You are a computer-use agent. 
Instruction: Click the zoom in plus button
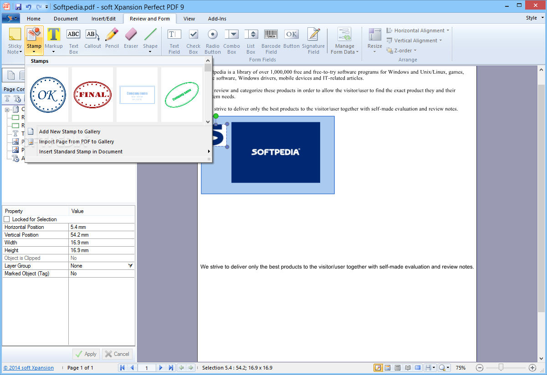click(532, 368)
